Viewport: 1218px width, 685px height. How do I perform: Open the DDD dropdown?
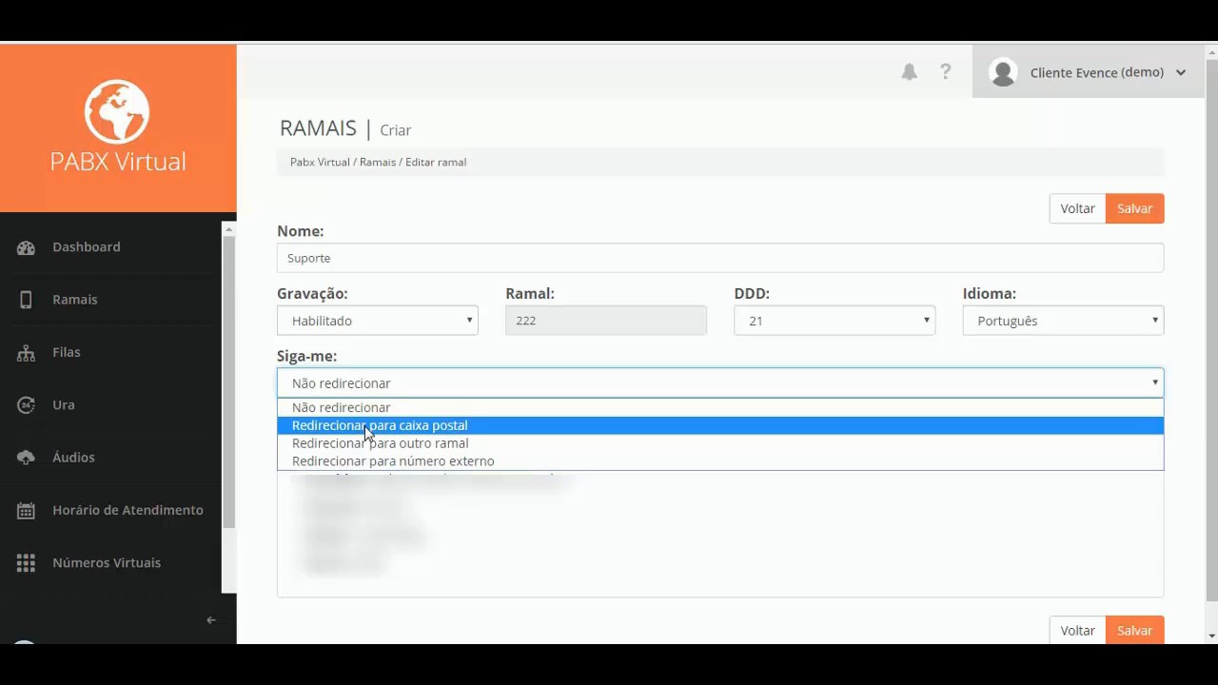835,321
